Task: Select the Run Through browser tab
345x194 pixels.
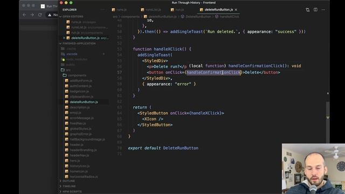Action: 49,6
